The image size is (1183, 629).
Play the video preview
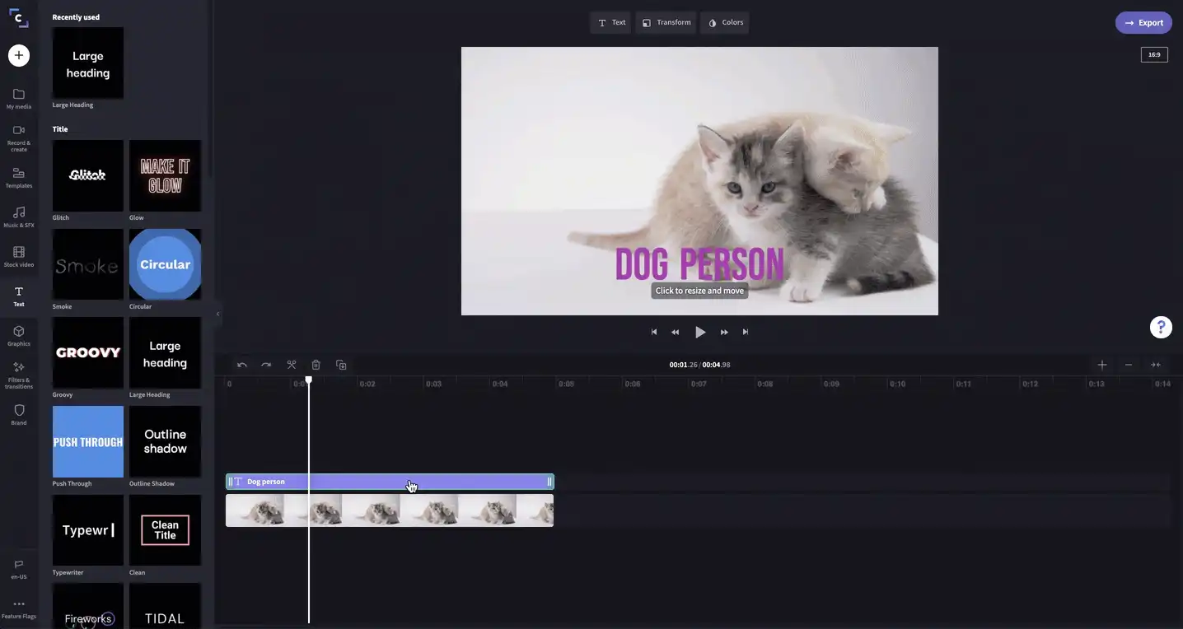tap(700, 332)
